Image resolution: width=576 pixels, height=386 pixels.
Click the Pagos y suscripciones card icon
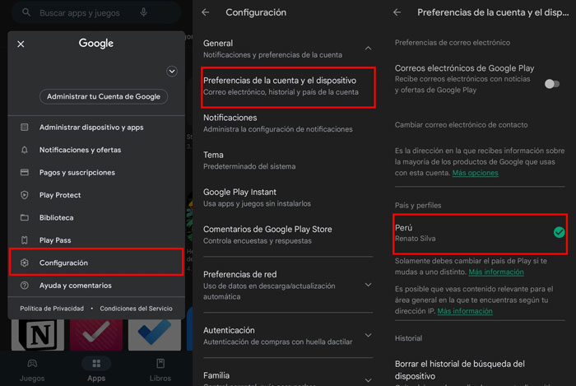tap(24, 172)
